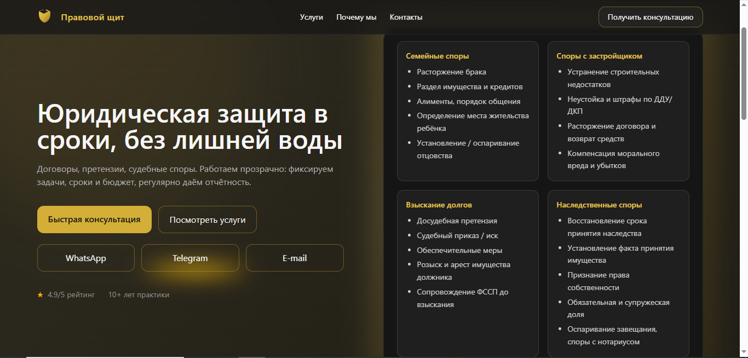748x358 pixels.
Task: Select the Судебный приказ / иск item
Action: [x=457, y=235]
